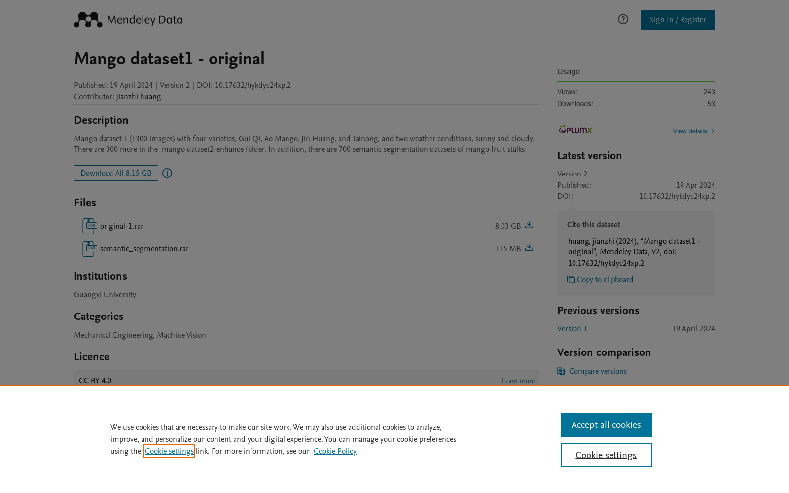Open the help question mark icon
The height and width of the screenshot is (493, 789).
pyautogui.click(x=623, y=19)
